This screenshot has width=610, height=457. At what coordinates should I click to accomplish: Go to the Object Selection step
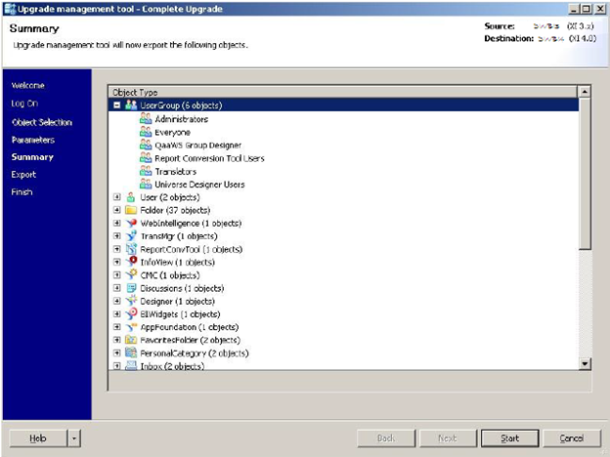click(x=42, y=122)
